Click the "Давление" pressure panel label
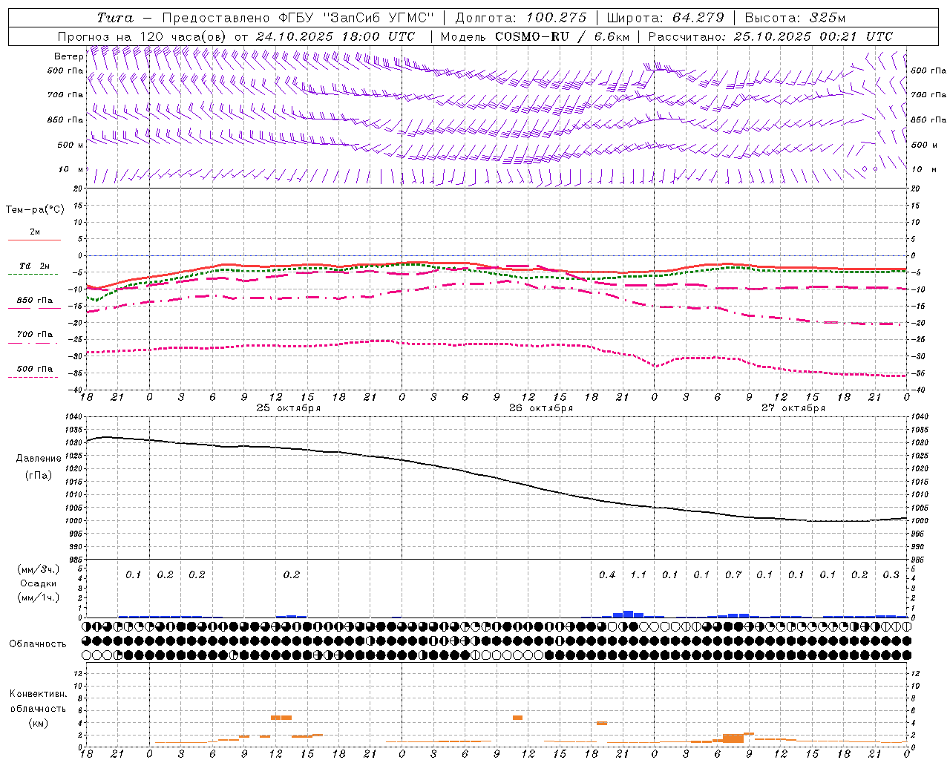Image resolution: width=950 pixels, height=760 pixels. coord(39,459)
